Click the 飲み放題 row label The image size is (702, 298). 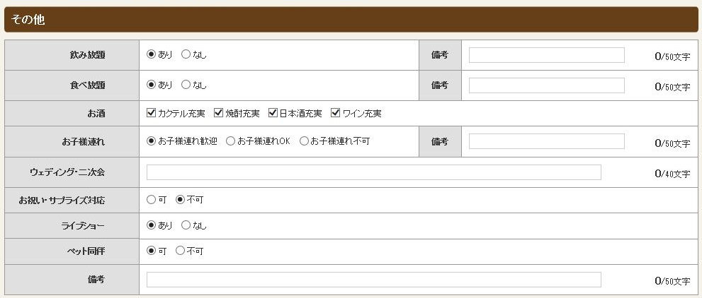click(x=87, y=55)
